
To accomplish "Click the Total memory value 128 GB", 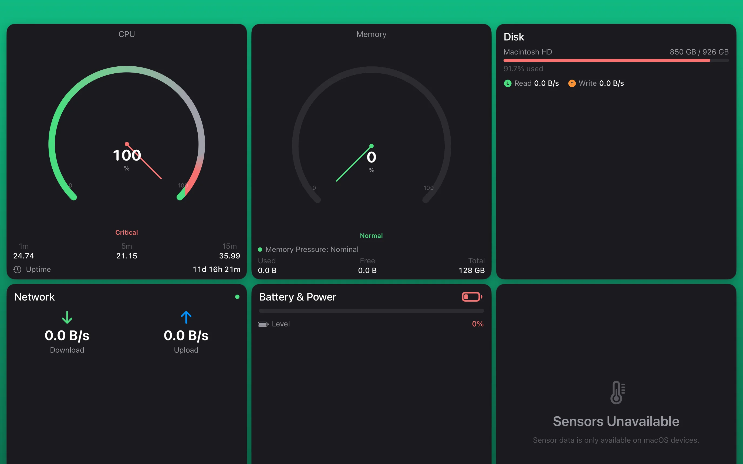I will pos(472,270).
